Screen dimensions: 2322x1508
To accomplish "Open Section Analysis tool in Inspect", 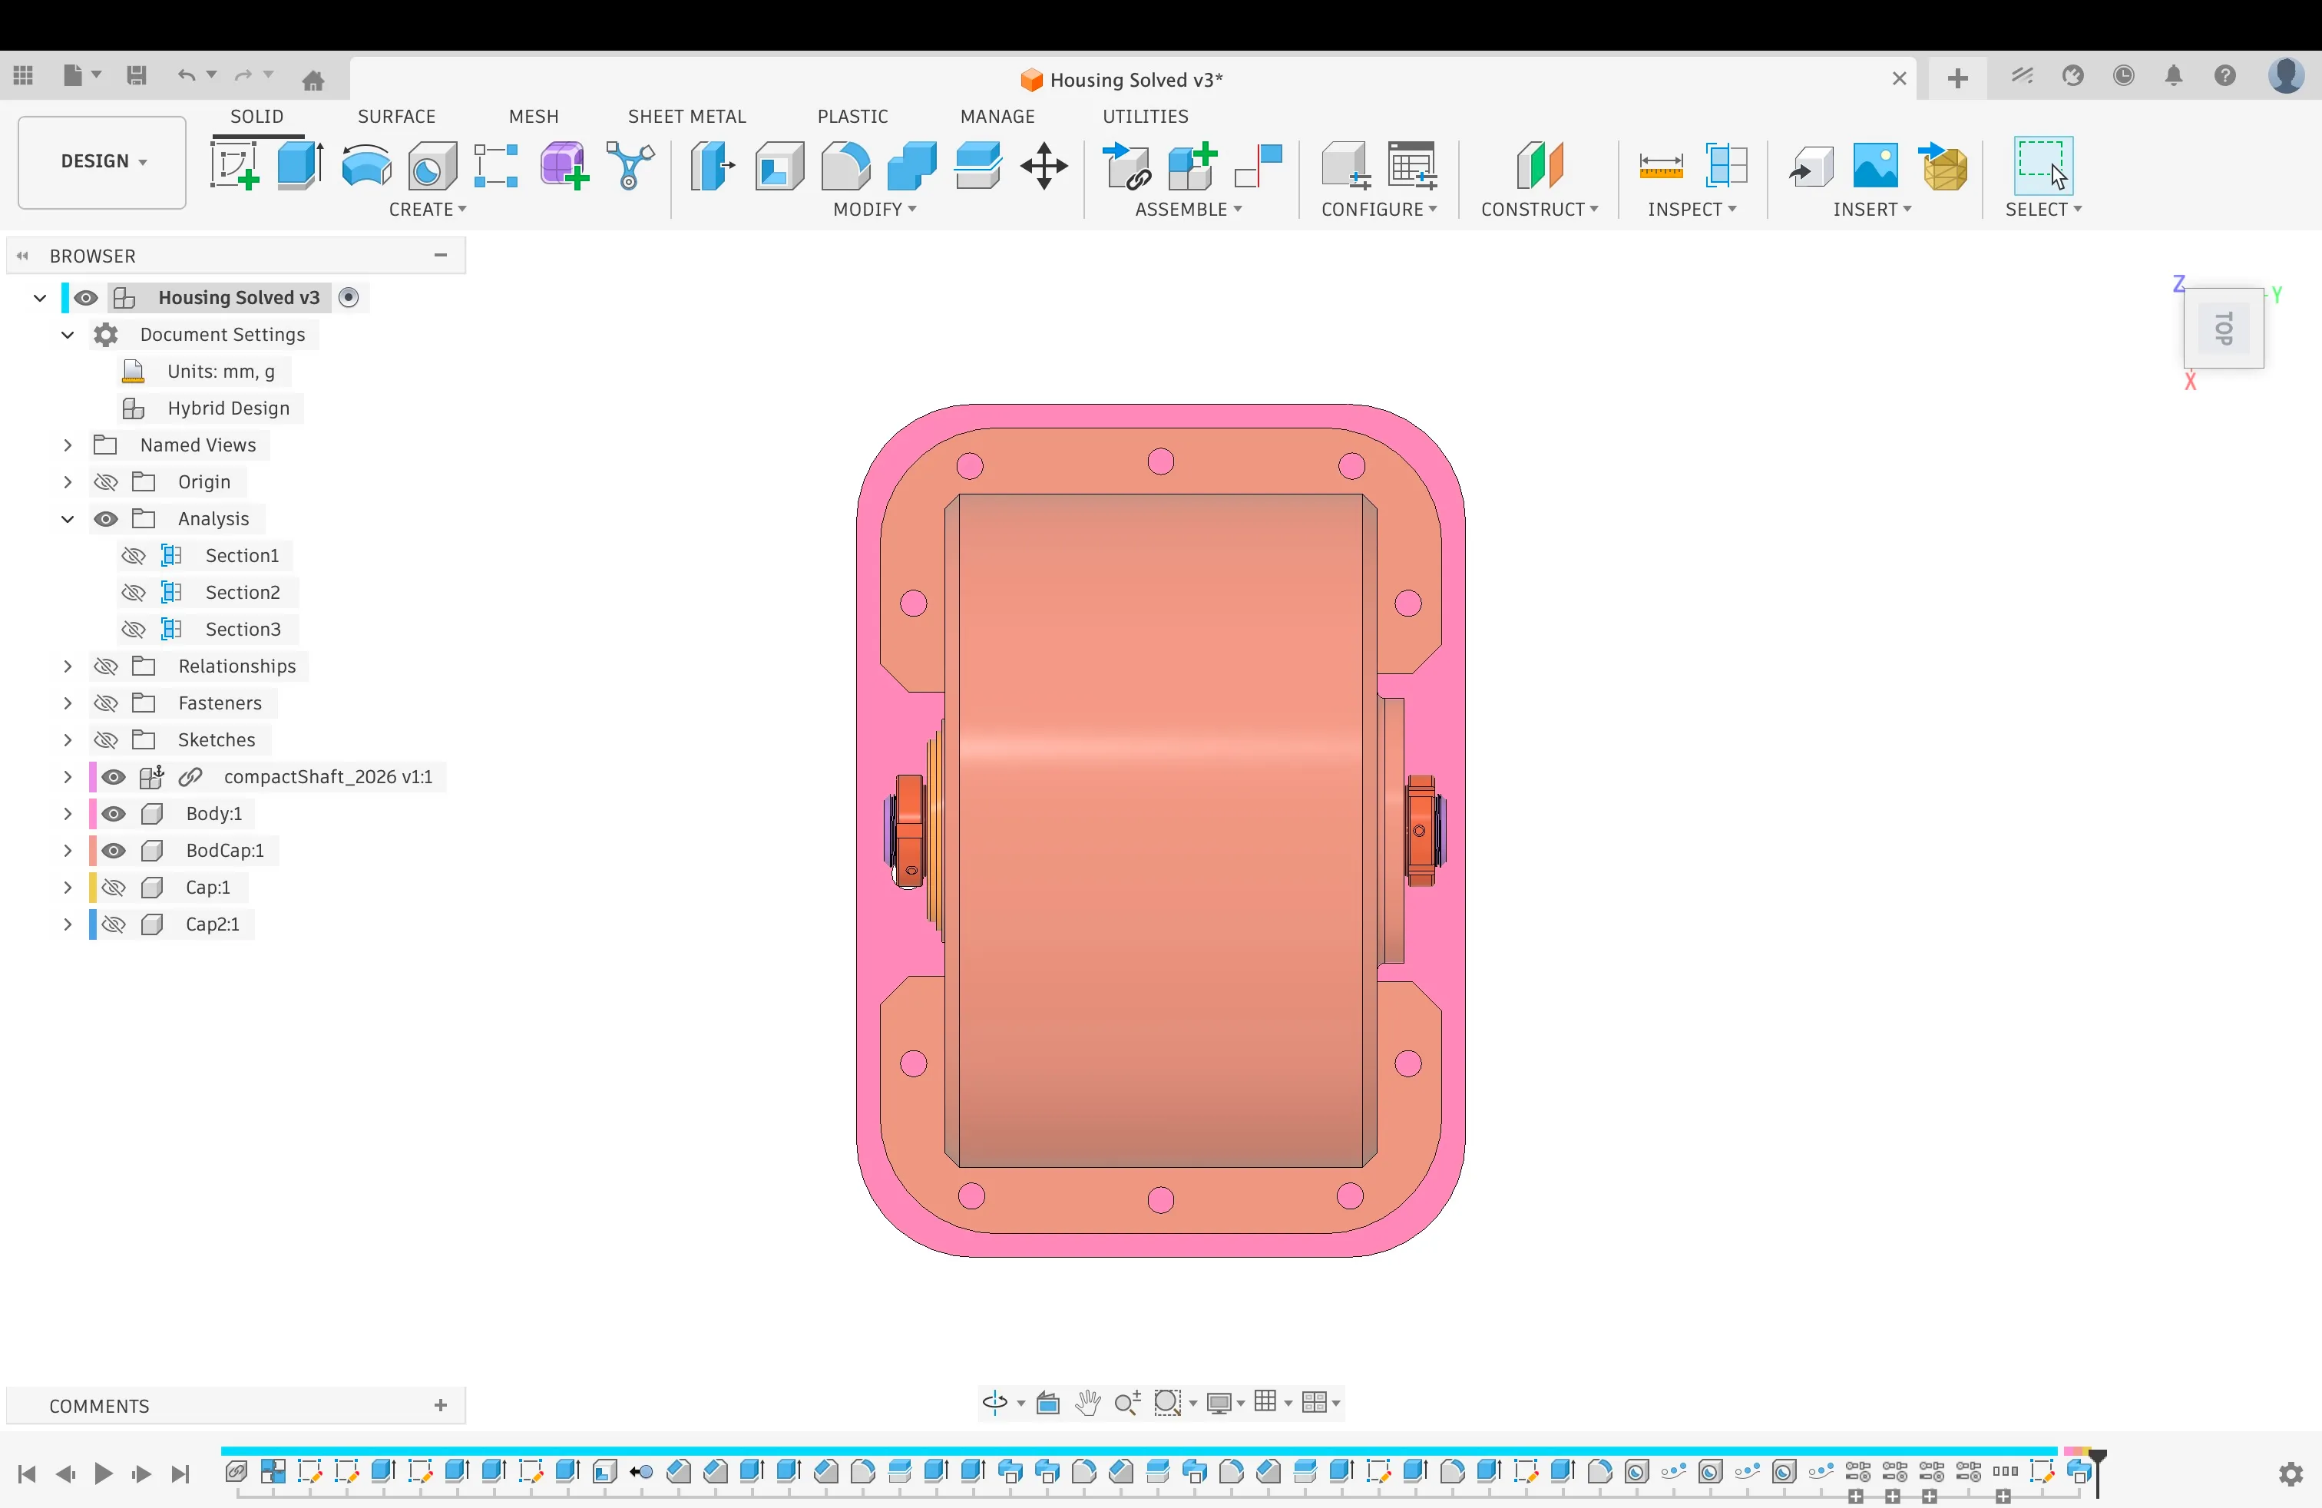I will click(x=1726, y=165).
